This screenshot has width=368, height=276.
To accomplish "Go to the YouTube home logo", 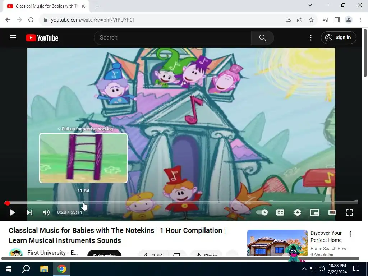I will tap(42, 38).
